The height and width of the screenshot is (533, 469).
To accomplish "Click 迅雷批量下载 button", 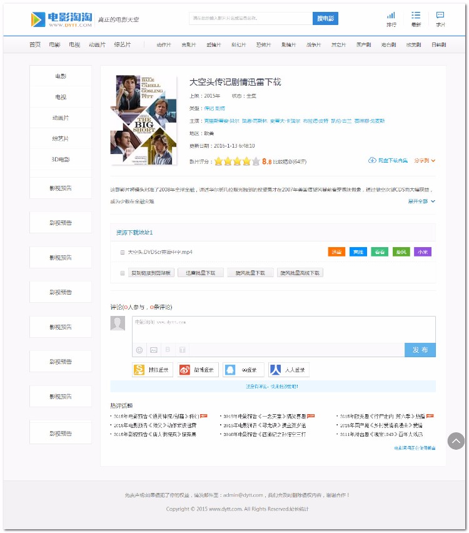I will pyautogui.click(x=201, y=273).
